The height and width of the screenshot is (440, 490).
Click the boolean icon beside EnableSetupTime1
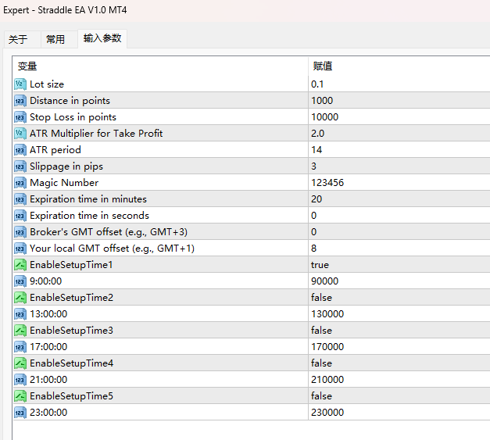click(x=20, y=265)
